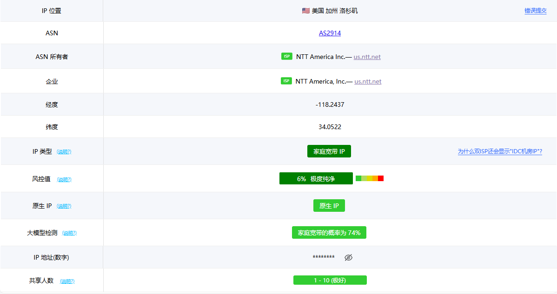Screen dimensions: 557x294
Task: Click the ISP badge in 企业 row
Action: click(286, 81)
